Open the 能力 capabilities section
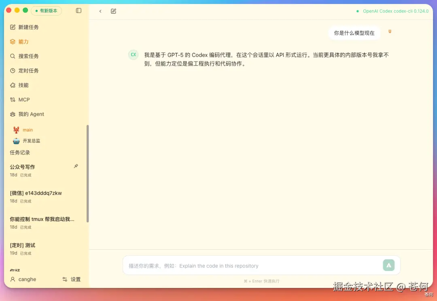The width and height of the screenshot is (437, 301). pos(19,42)
